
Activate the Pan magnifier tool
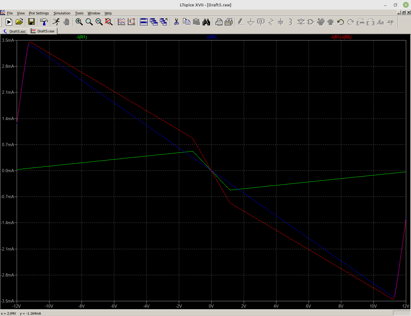[x=89, y=22]
